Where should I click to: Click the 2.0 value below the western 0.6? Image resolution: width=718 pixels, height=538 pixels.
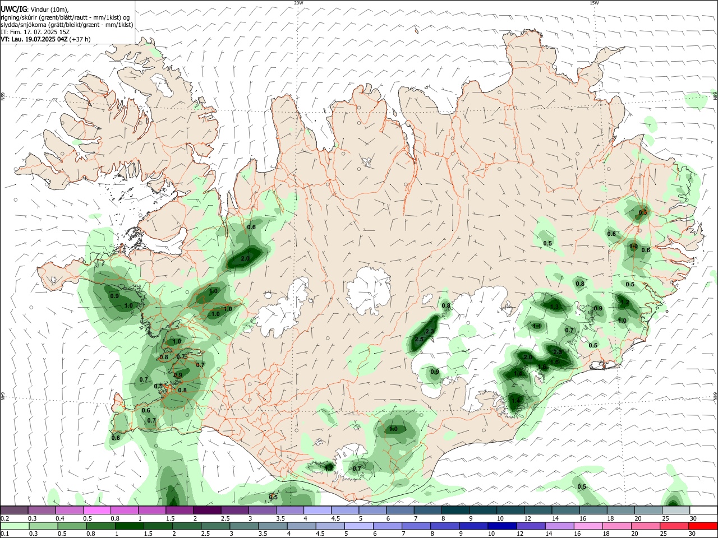(x=245, y=259)
